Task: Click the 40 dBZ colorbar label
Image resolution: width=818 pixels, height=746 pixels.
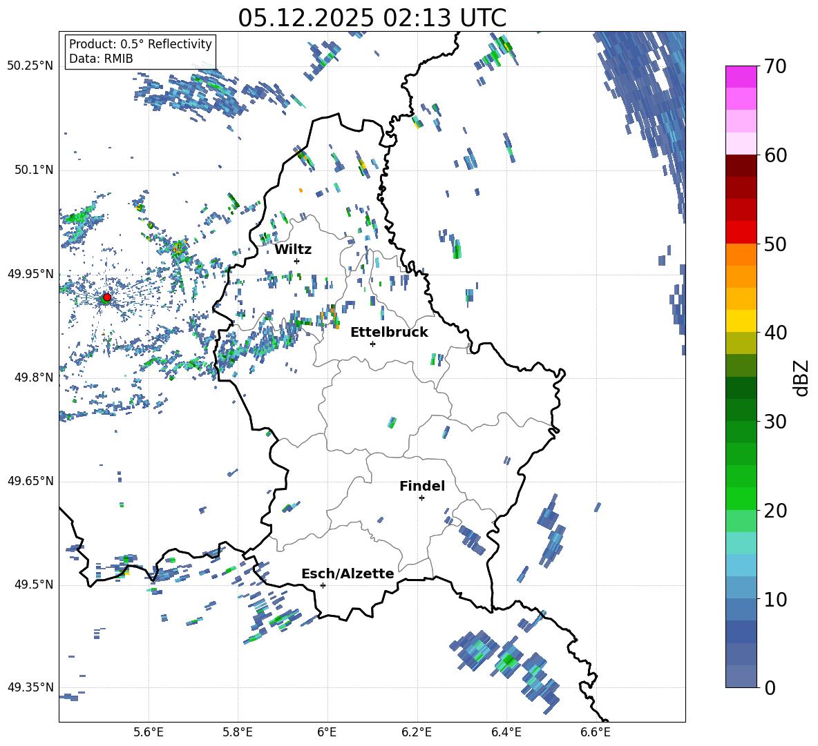Action: pos(775,333)
